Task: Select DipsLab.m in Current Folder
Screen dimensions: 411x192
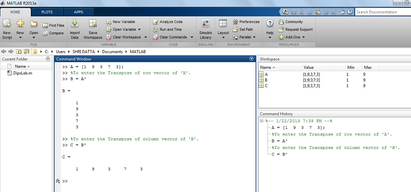Action: coord(23,73)
